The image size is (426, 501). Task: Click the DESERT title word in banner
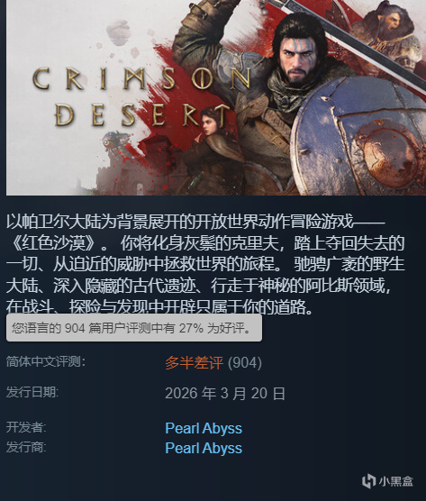[x=141, y=115]
